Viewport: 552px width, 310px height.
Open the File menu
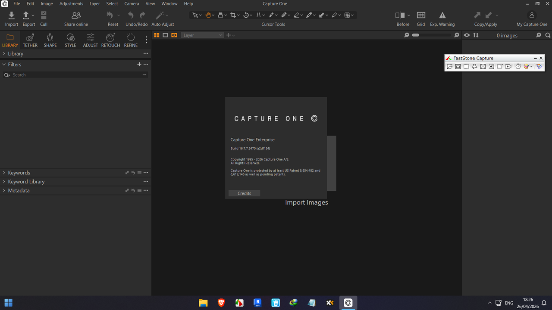pos(17,3)
